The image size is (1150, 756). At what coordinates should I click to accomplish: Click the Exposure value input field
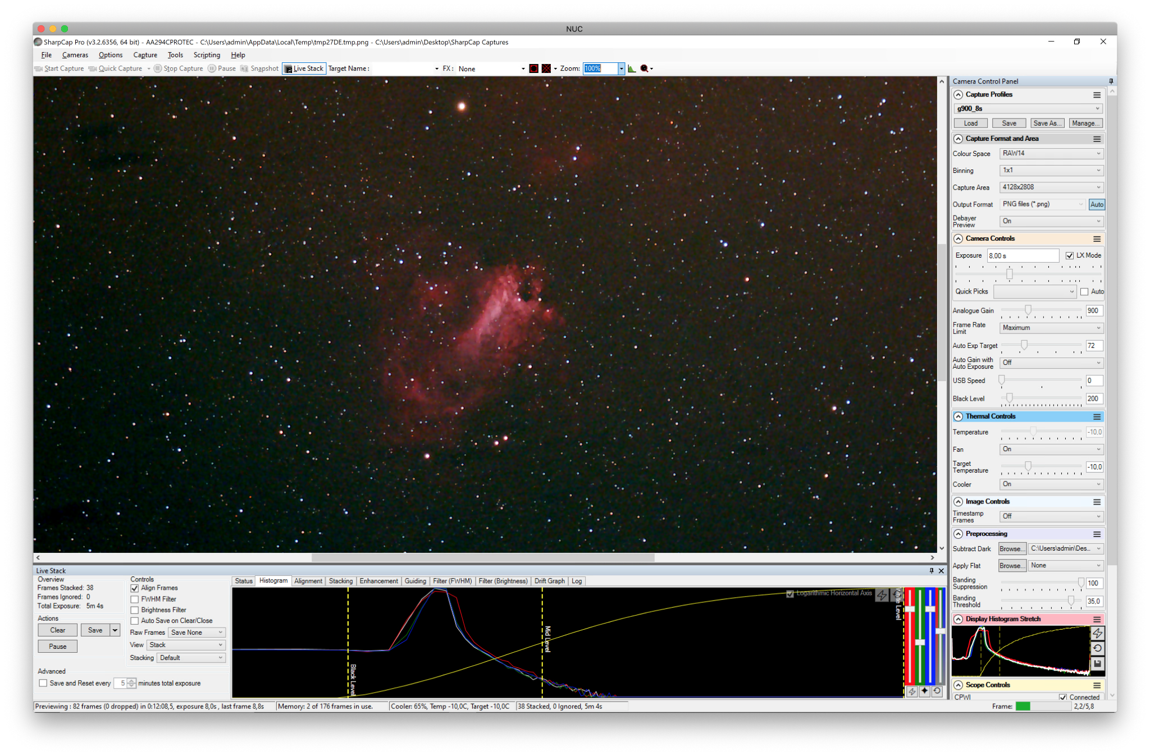[x=1023, y=256]
